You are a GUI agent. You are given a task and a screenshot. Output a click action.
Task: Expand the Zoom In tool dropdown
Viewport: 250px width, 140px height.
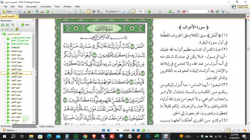(119, 11)
